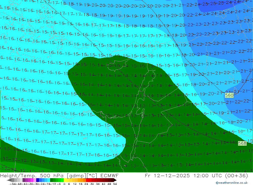Click the -54 legend scale value
This screenshot has height=185, width=253.
[13, 184]
